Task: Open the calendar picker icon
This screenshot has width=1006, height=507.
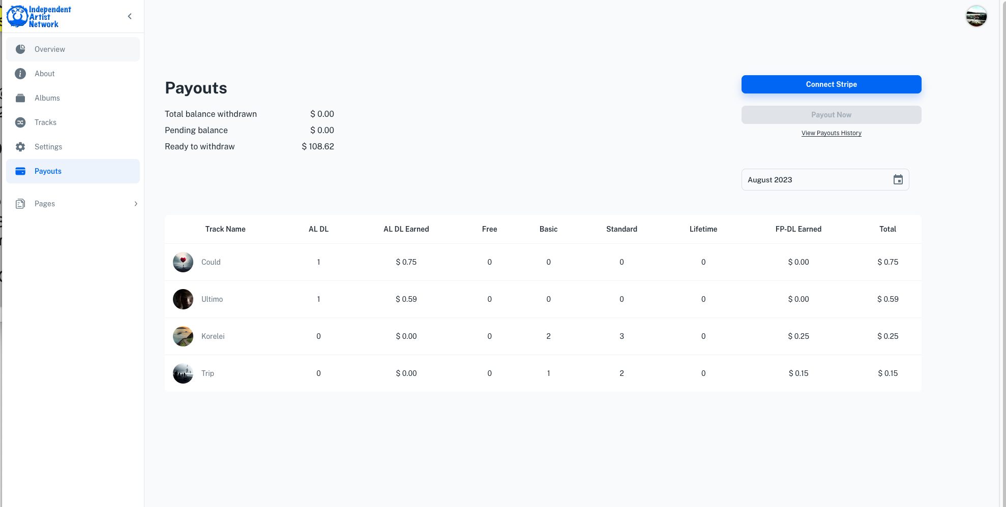Action: [898, 180]
